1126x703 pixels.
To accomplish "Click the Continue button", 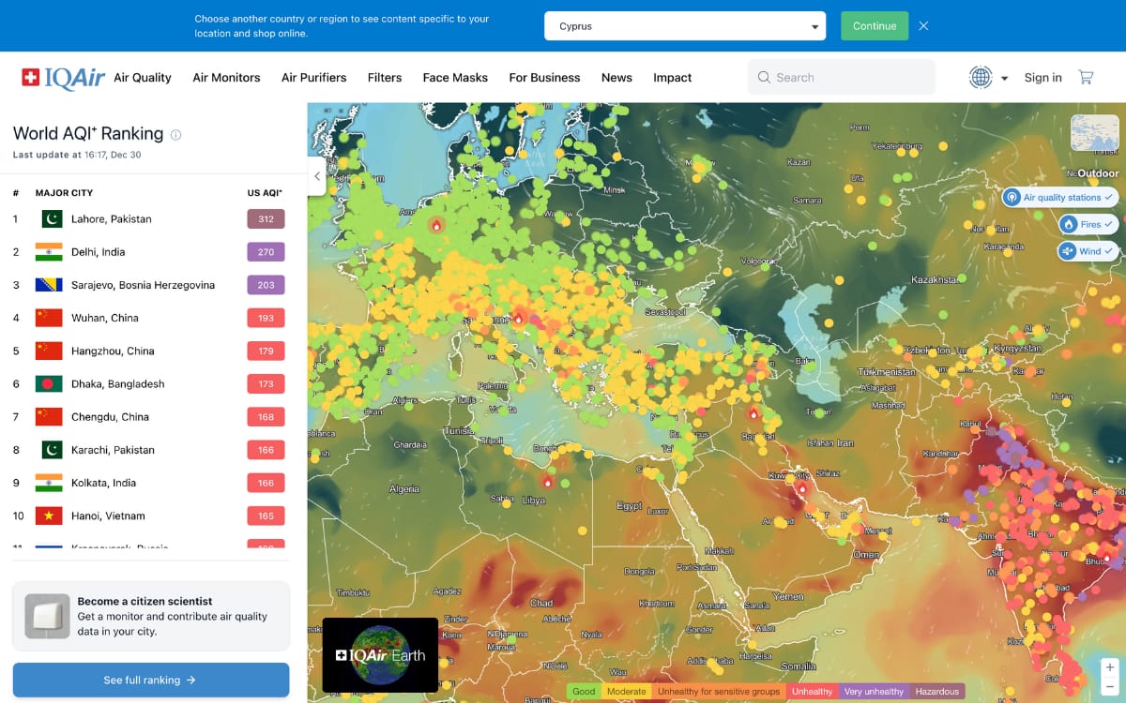I will [875, 26].
